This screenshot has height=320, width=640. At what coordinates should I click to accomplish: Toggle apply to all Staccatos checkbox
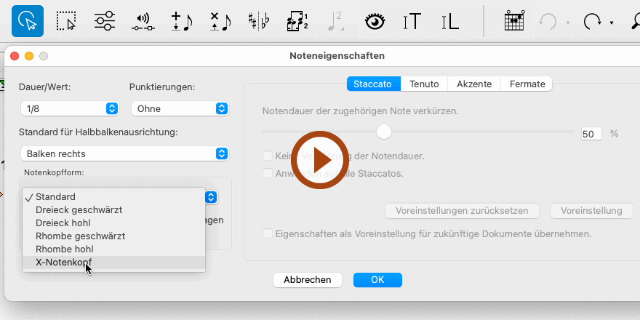click(x=268, y=173)
